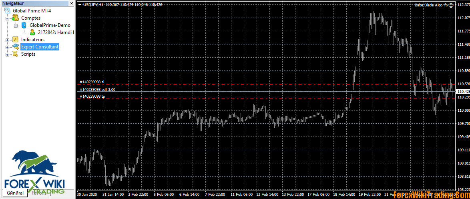This screenshot has height=199, width=470.
Task: Click the 111.775 price axis value
Action: tap(464, 31)
